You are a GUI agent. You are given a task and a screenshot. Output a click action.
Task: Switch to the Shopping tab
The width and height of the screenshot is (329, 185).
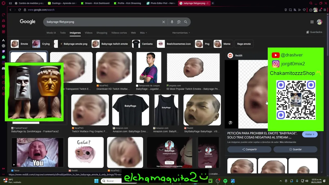tap(102, 33)
